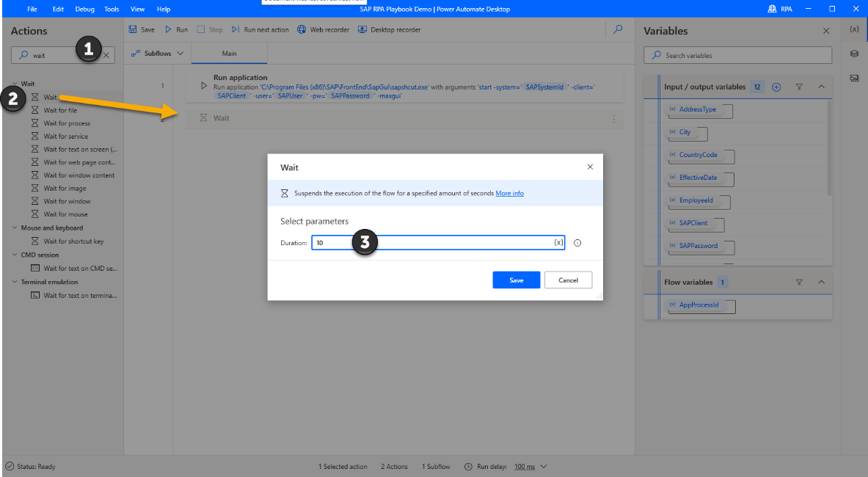Collapse Flow variables section

[821, 283]
